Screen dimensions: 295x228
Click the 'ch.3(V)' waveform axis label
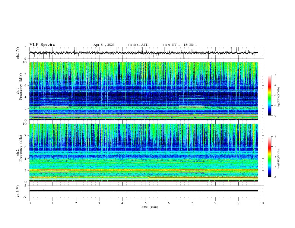(x=18, y=191)
